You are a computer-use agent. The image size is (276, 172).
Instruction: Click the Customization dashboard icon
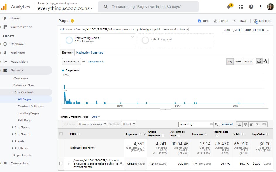[x=5, y=27]
